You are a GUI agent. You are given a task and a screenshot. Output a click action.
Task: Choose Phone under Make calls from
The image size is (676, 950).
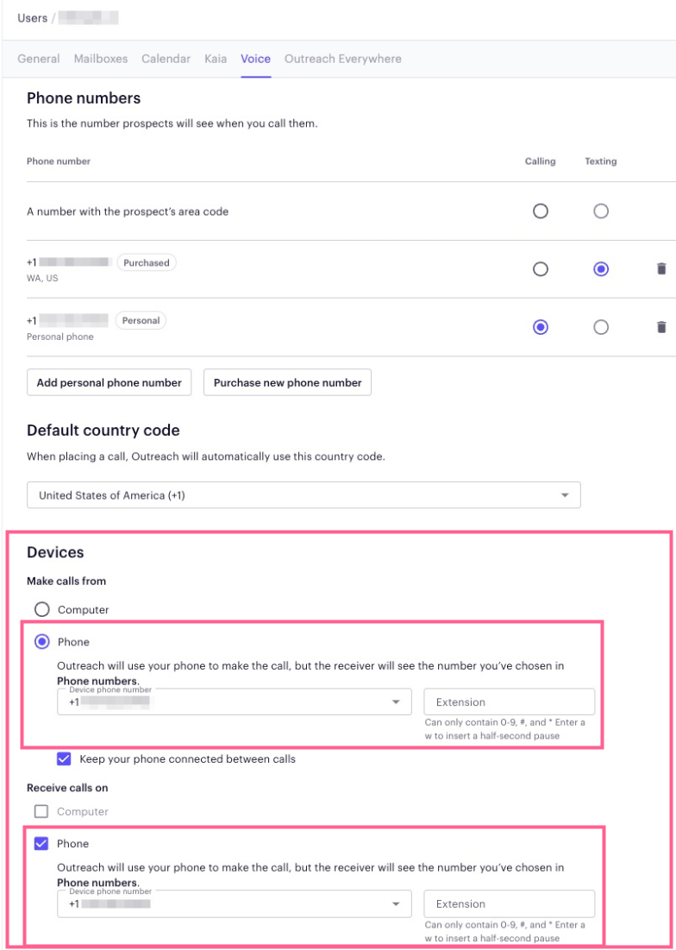41,642
